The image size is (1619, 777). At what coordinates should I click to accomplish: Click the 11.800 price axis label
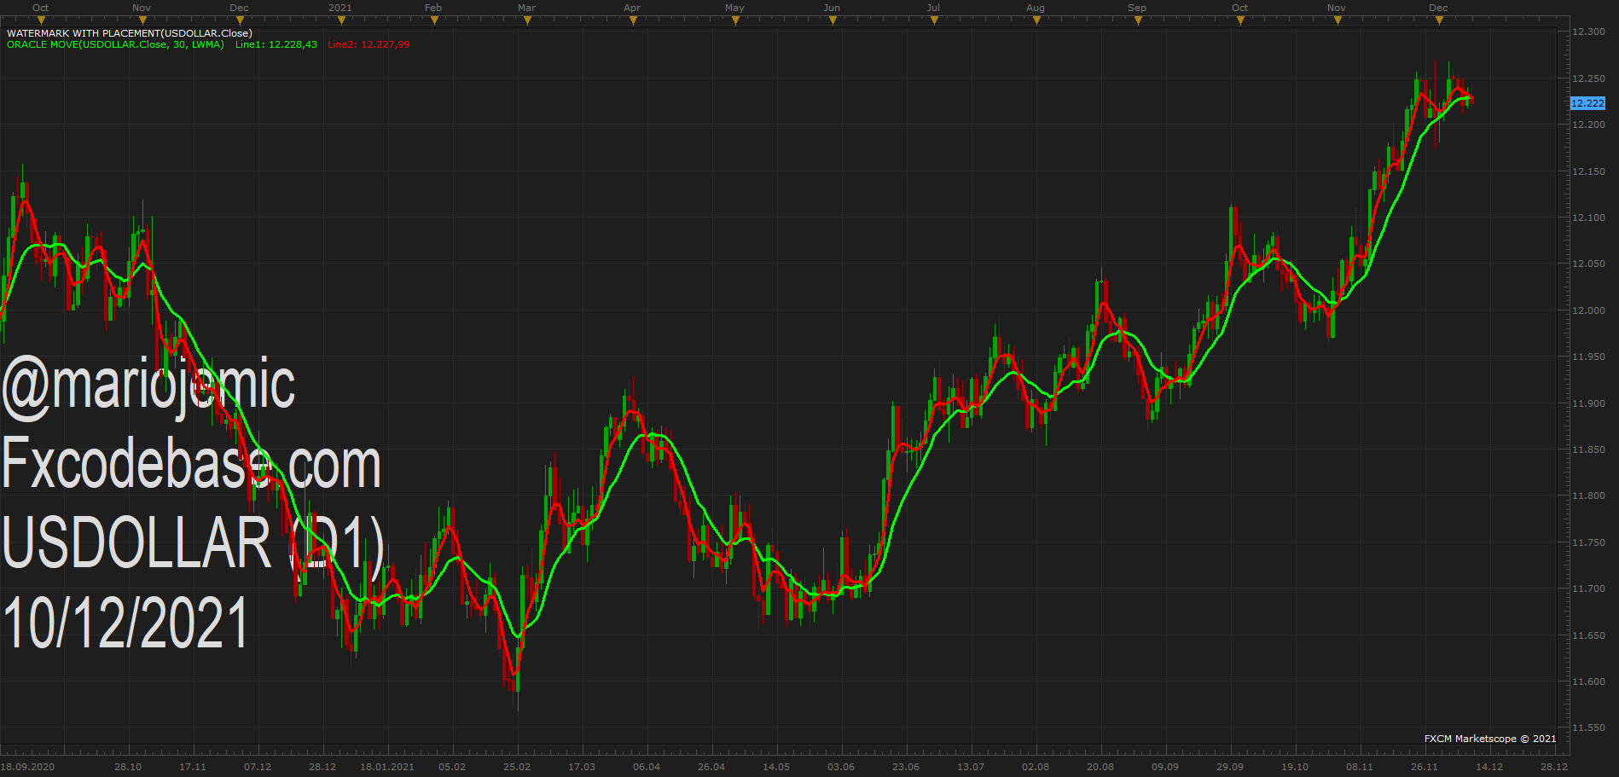tap(1588, 496)
